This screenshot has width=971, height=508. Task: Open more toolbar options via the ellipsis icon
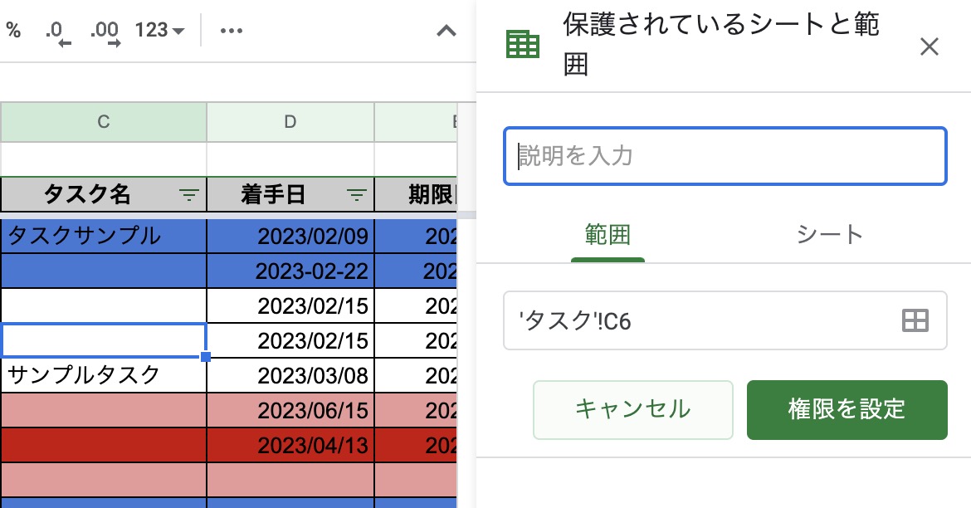point(231,30)
